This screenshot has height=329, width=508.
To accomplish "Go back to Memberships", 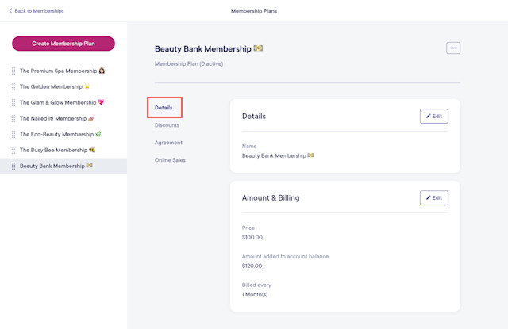I will pos(37,10).
